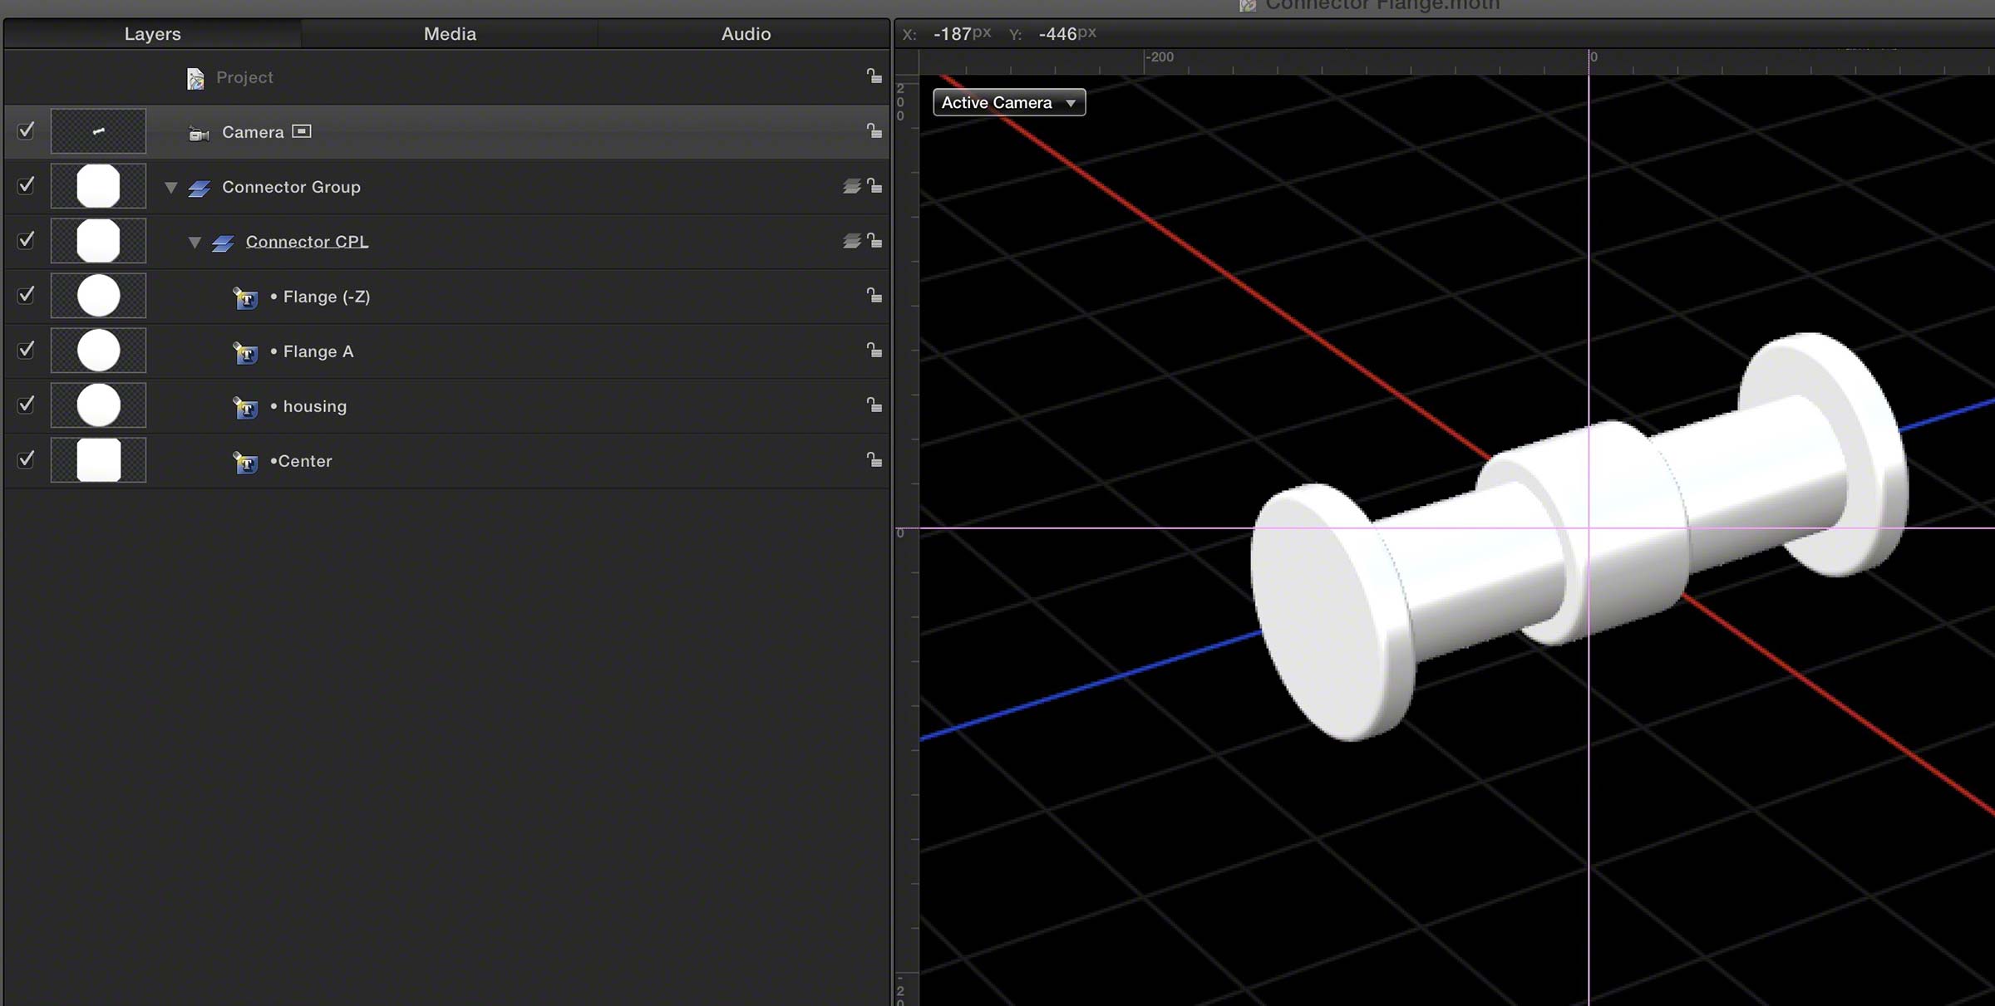Collapse the Connector CPL disclosure triangle
1995x1006 pixels.
point(194,243)
